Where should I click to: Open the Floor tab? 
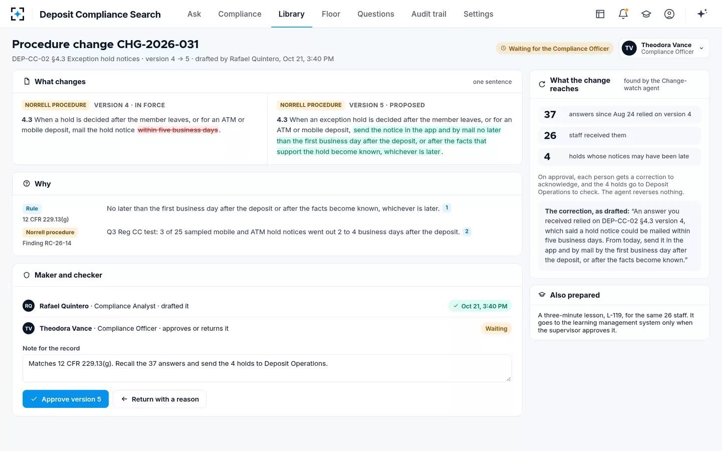pos(331,14)
